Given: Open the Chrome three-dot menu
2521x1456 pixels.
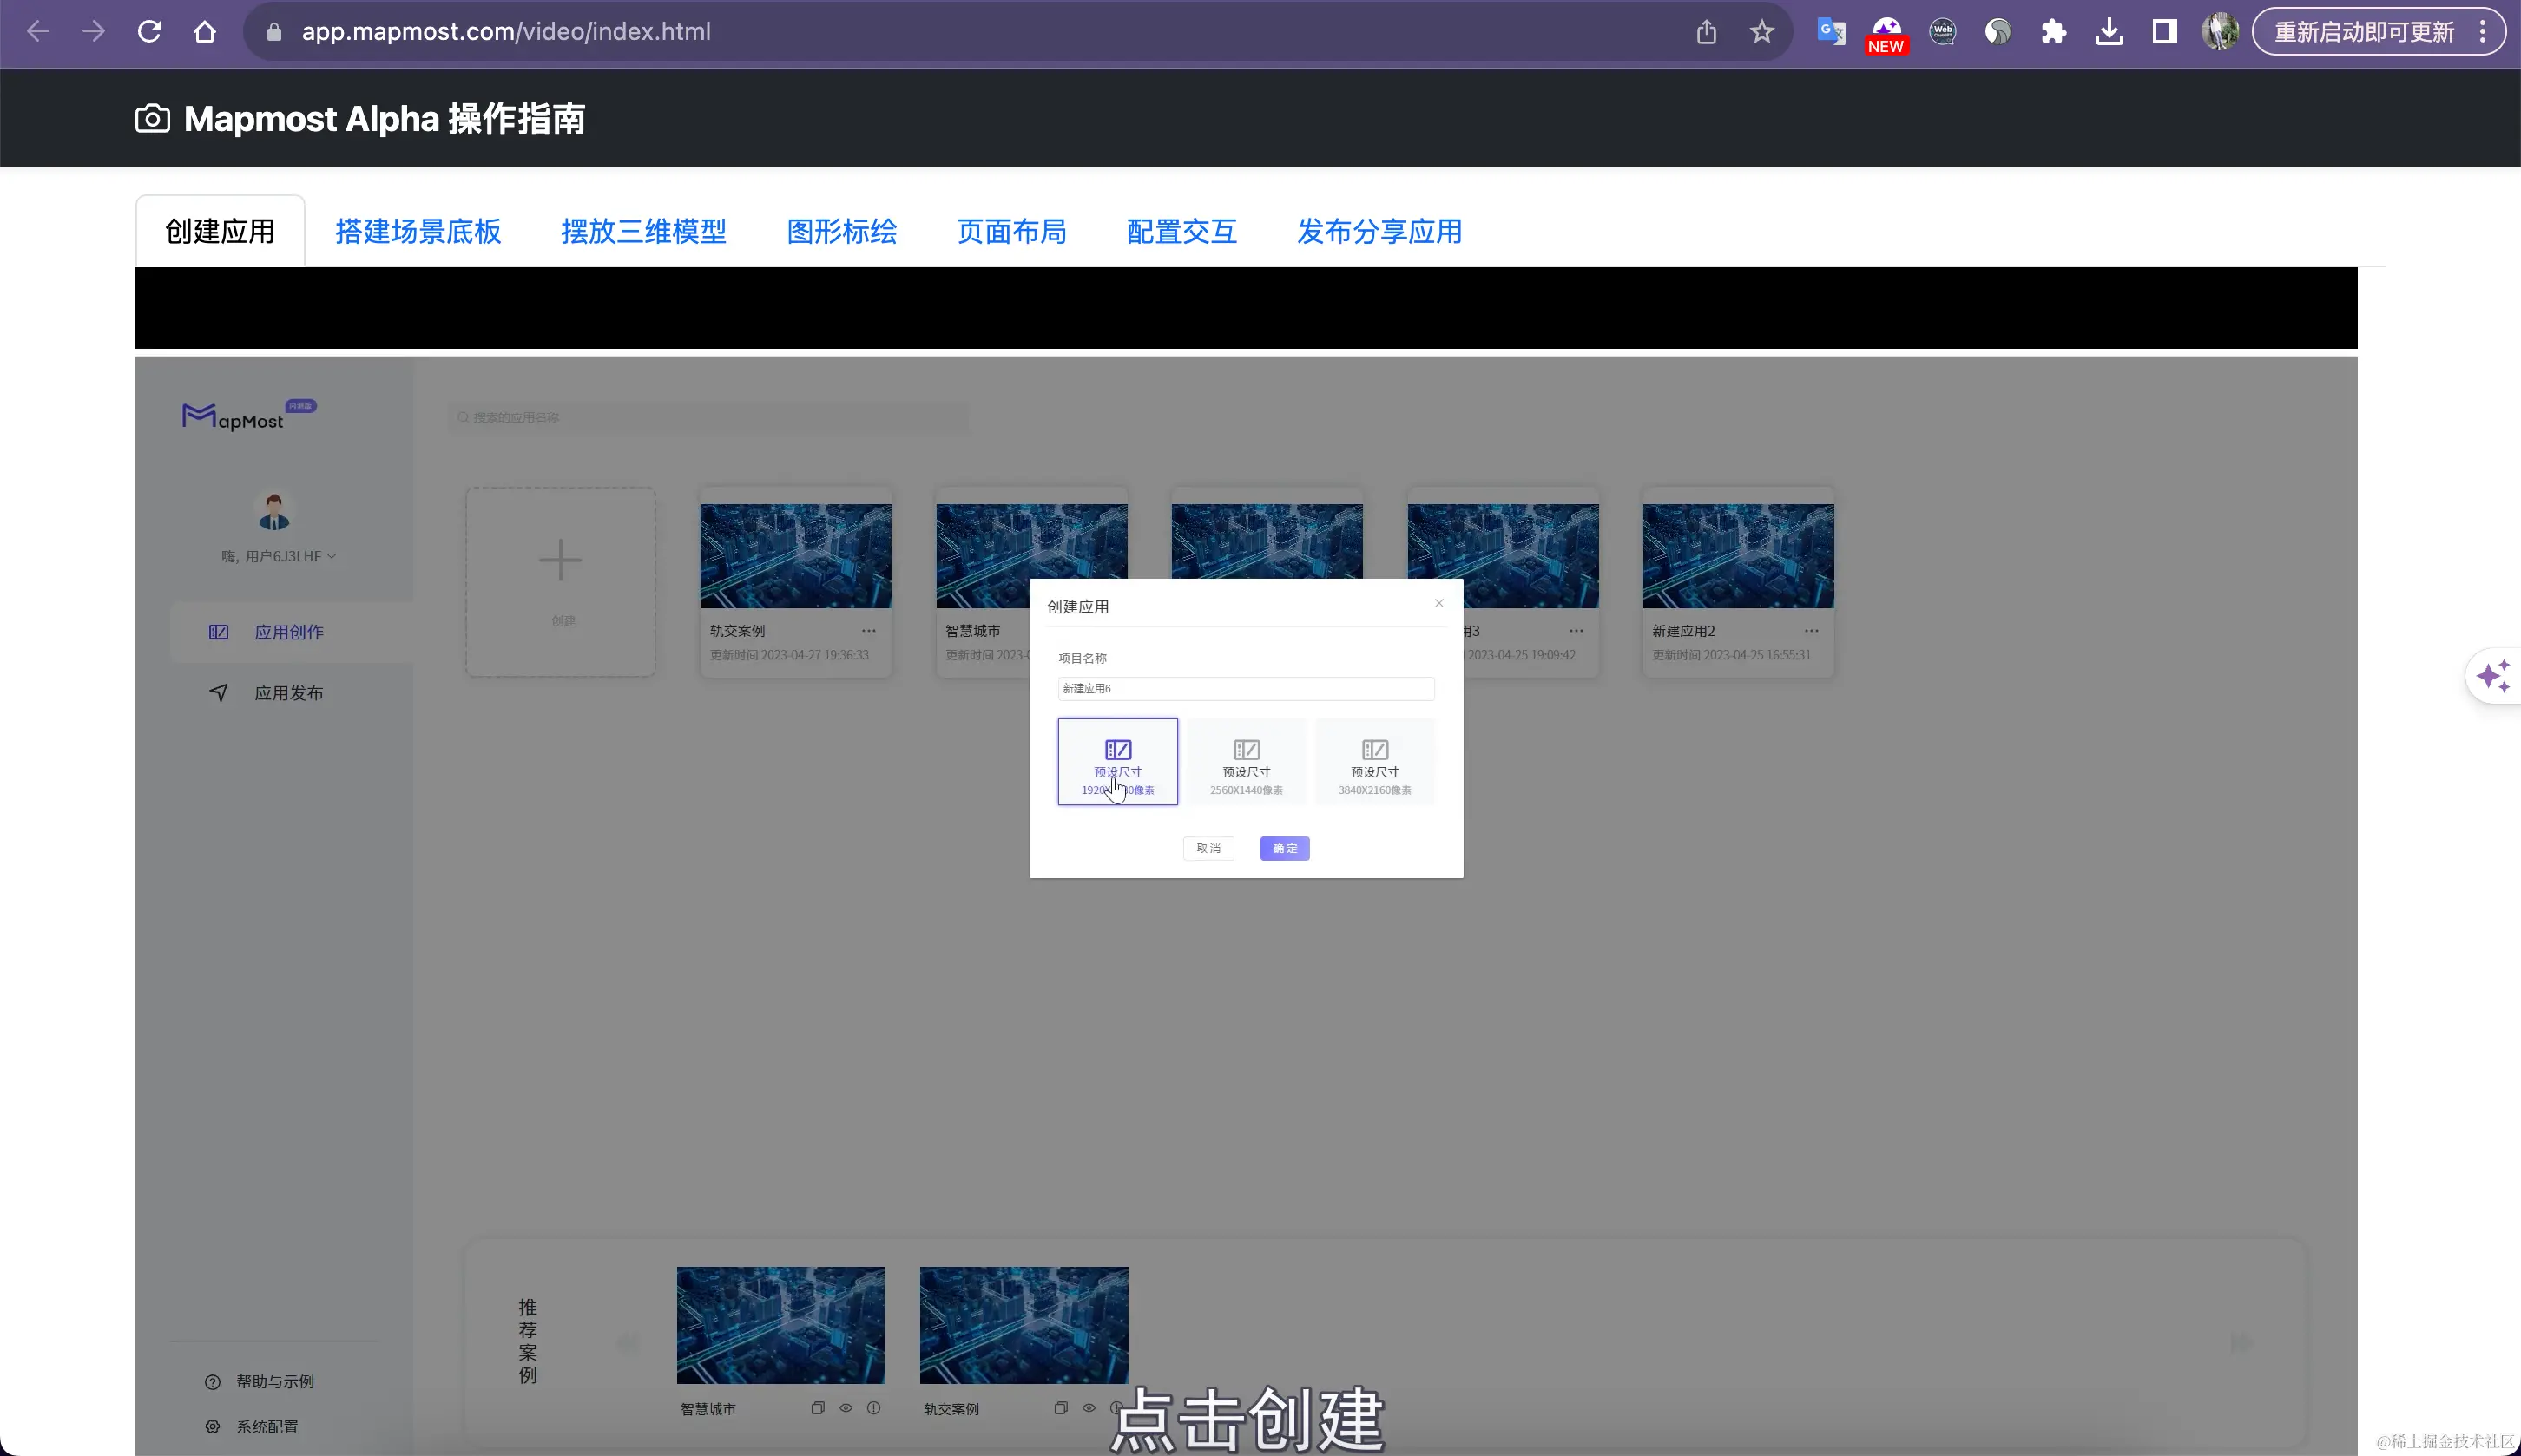Looking at the screenshot, I should click(x=2483, y=32).
